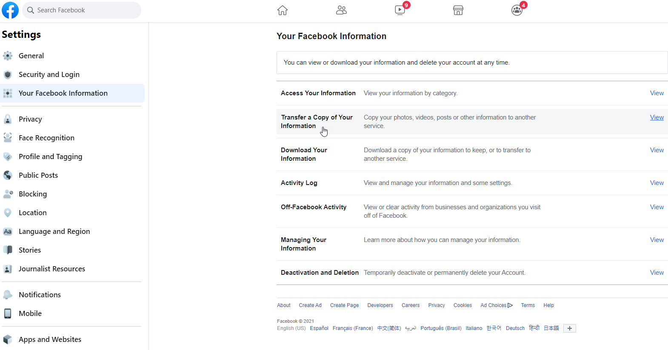Show more languages with plus button
This screenshot has width=668, height=350.
(x=570, y=328)
